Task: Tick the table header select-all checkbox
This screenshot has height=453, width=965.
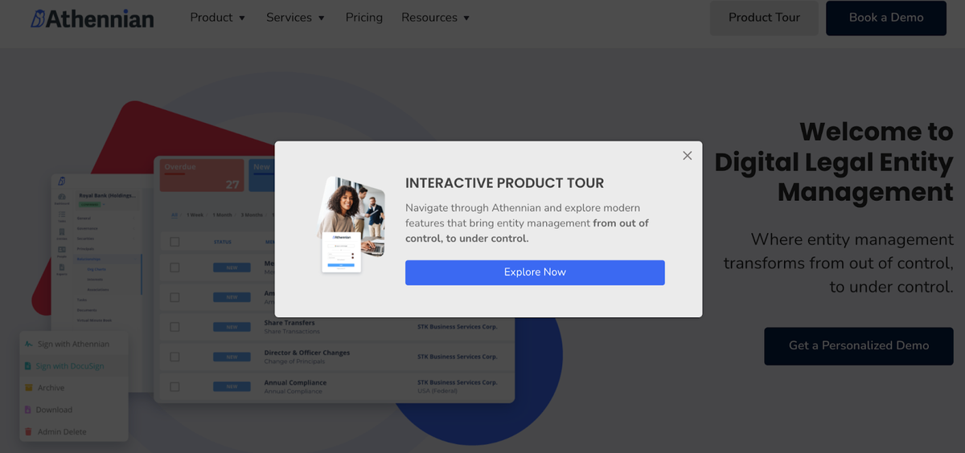Action: (x=175, y=242)
